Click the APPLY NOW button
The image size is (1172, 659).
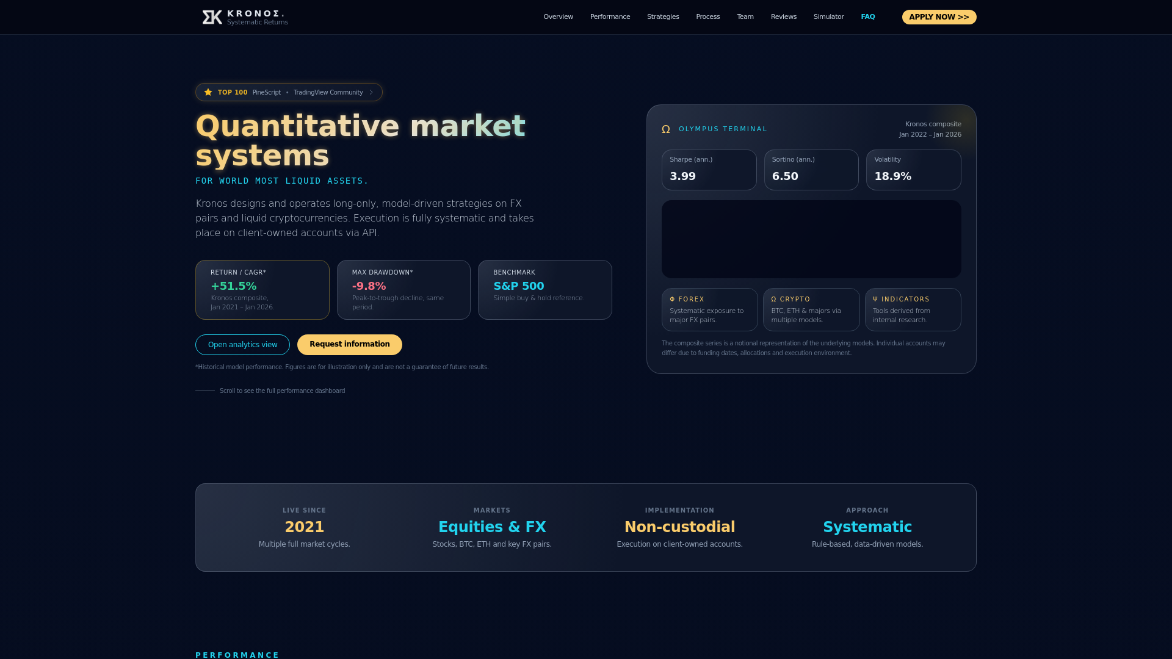(x=939, y=17)
